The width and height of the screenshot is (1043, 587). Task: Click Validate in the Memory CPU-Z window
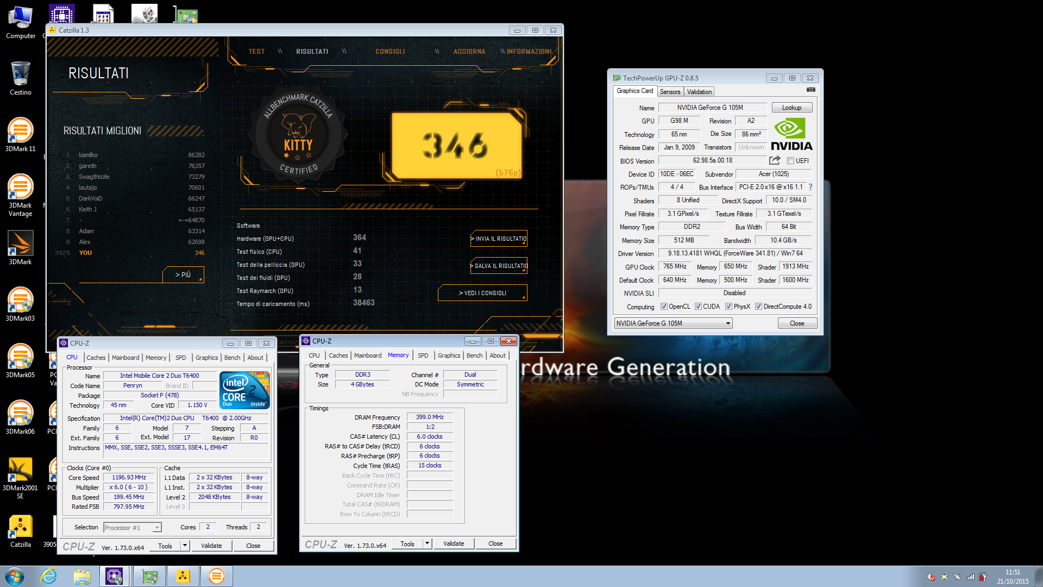[454, 544]
